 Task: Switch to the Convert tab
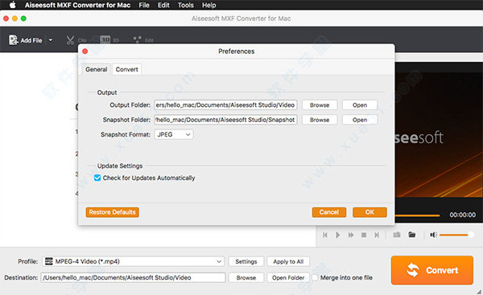click(x=126, y=69)
